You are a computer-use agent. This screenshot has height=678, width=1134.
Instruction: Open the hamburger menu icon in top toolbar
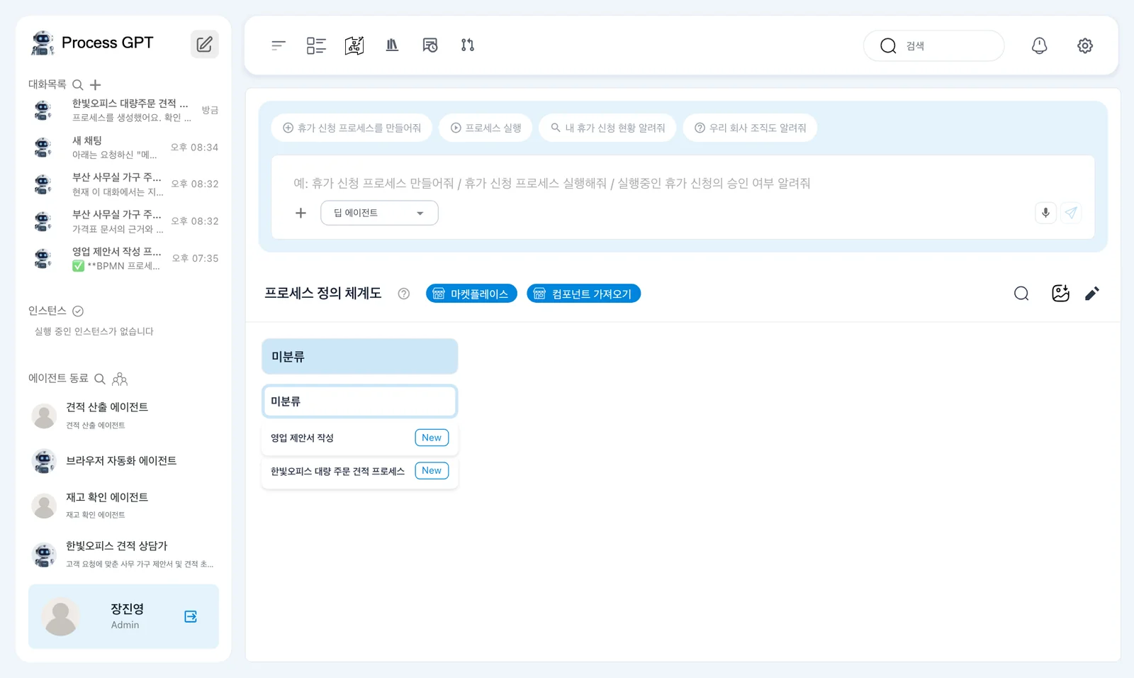(279, 45)
